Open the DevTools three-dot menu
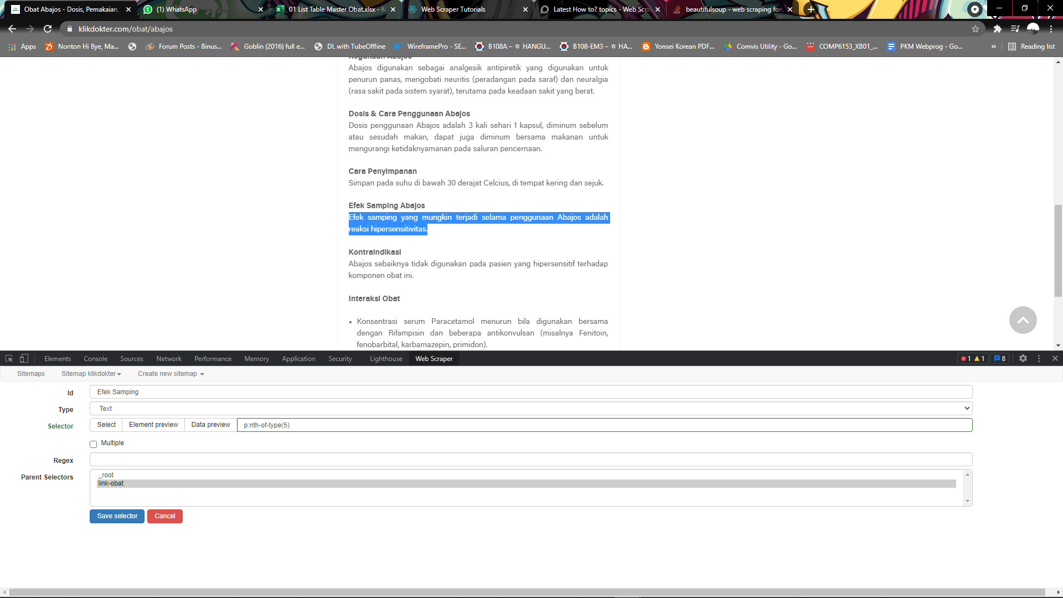Viewport: 1063px width, 598px height. tap(1039, 359)
